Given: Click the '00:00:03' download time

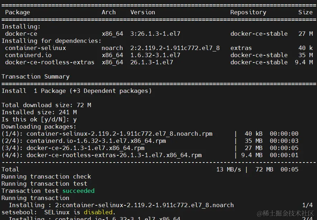Looking at the screenshot, I should click(284, 141).
